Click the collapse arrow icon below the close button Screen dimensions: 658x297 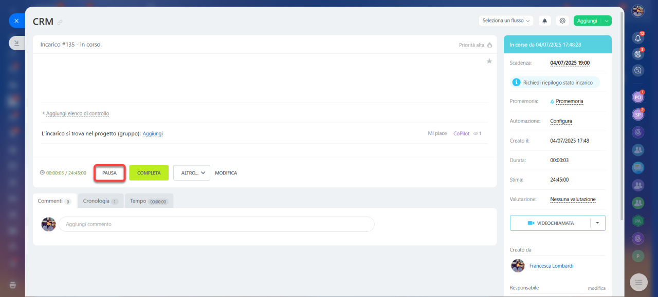pos(16,43)
